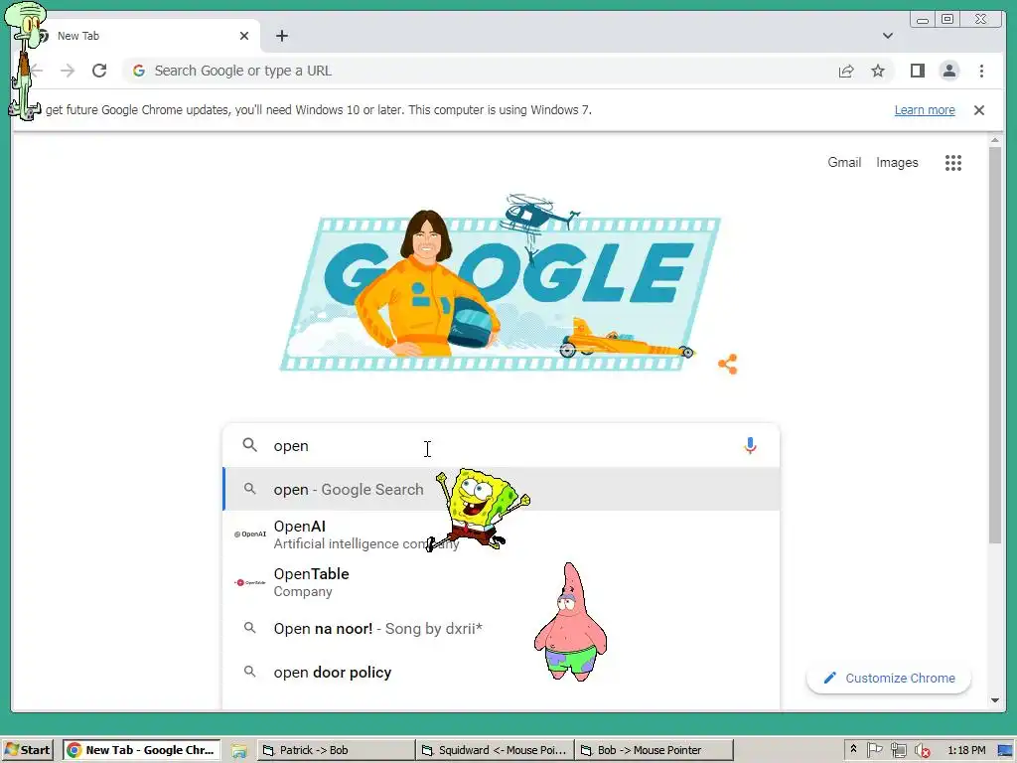
Task: Choose the OpenTable suggestion
Action: pyautogui.click(x=501, y=582)
